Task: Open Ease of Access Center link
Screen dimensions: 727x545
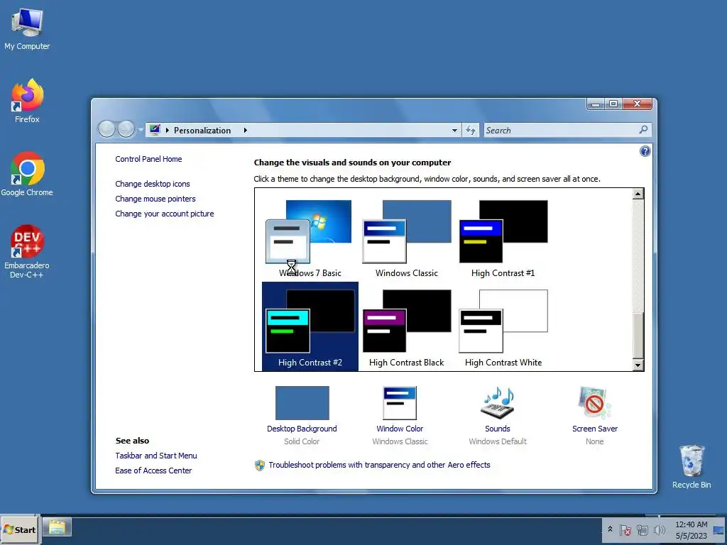Action: 153,470
